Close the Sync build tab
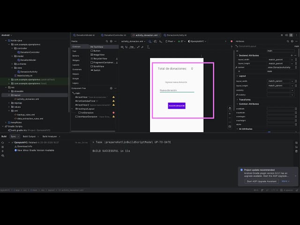This screenshot has width=300, height=225. (x=18, y=136)
